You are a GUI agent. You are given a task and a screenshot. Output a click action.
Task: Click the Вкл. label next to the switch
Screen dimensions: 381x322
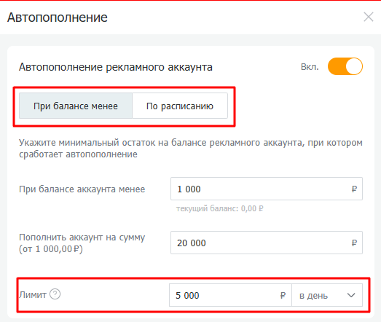coord(310,66)
